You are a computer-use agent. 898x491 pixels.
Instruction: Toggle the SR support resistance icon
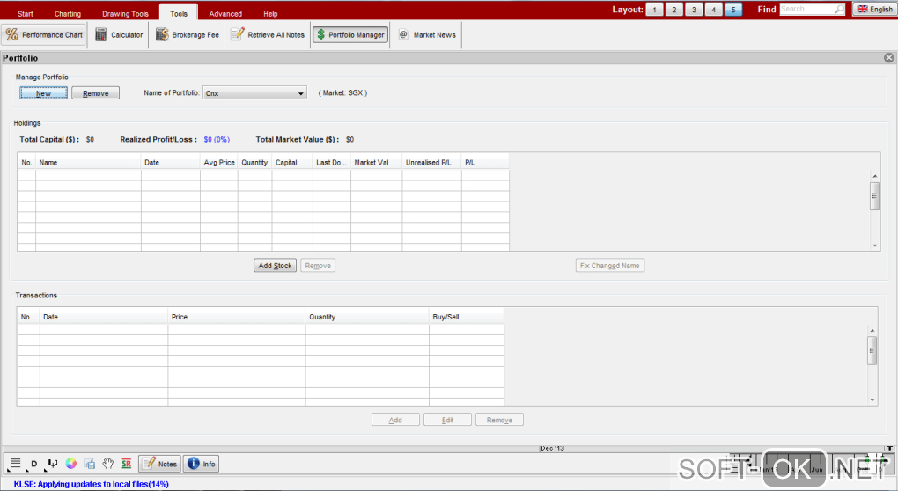[127, 464]
